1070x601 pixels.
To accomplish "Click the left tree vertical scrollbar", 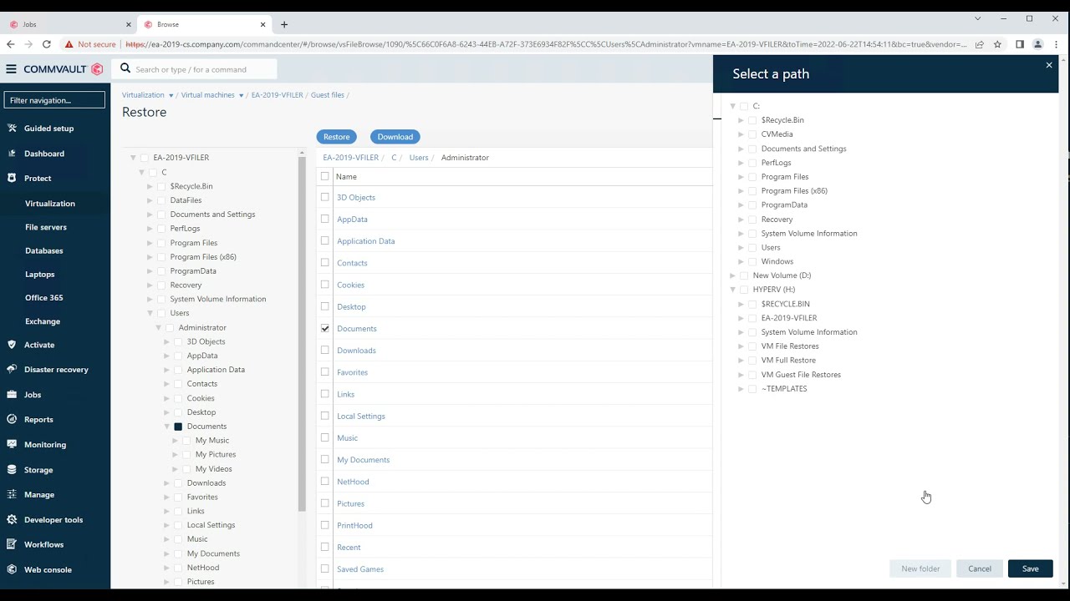I will pos(302,334).
